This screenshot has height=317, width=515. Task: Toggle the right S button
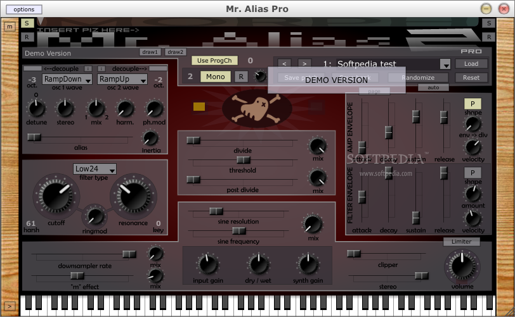(x=489, y=23)
